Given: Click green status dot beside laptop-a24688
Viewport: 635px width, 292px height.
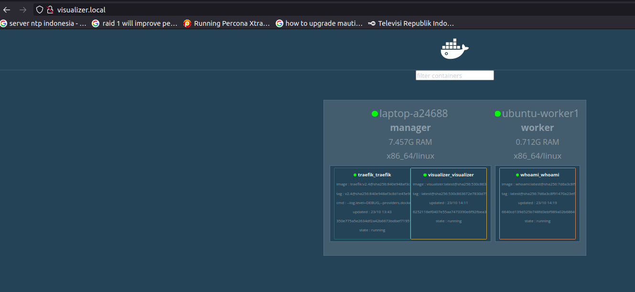Looking at the screenshot, I should click(375, 114).
